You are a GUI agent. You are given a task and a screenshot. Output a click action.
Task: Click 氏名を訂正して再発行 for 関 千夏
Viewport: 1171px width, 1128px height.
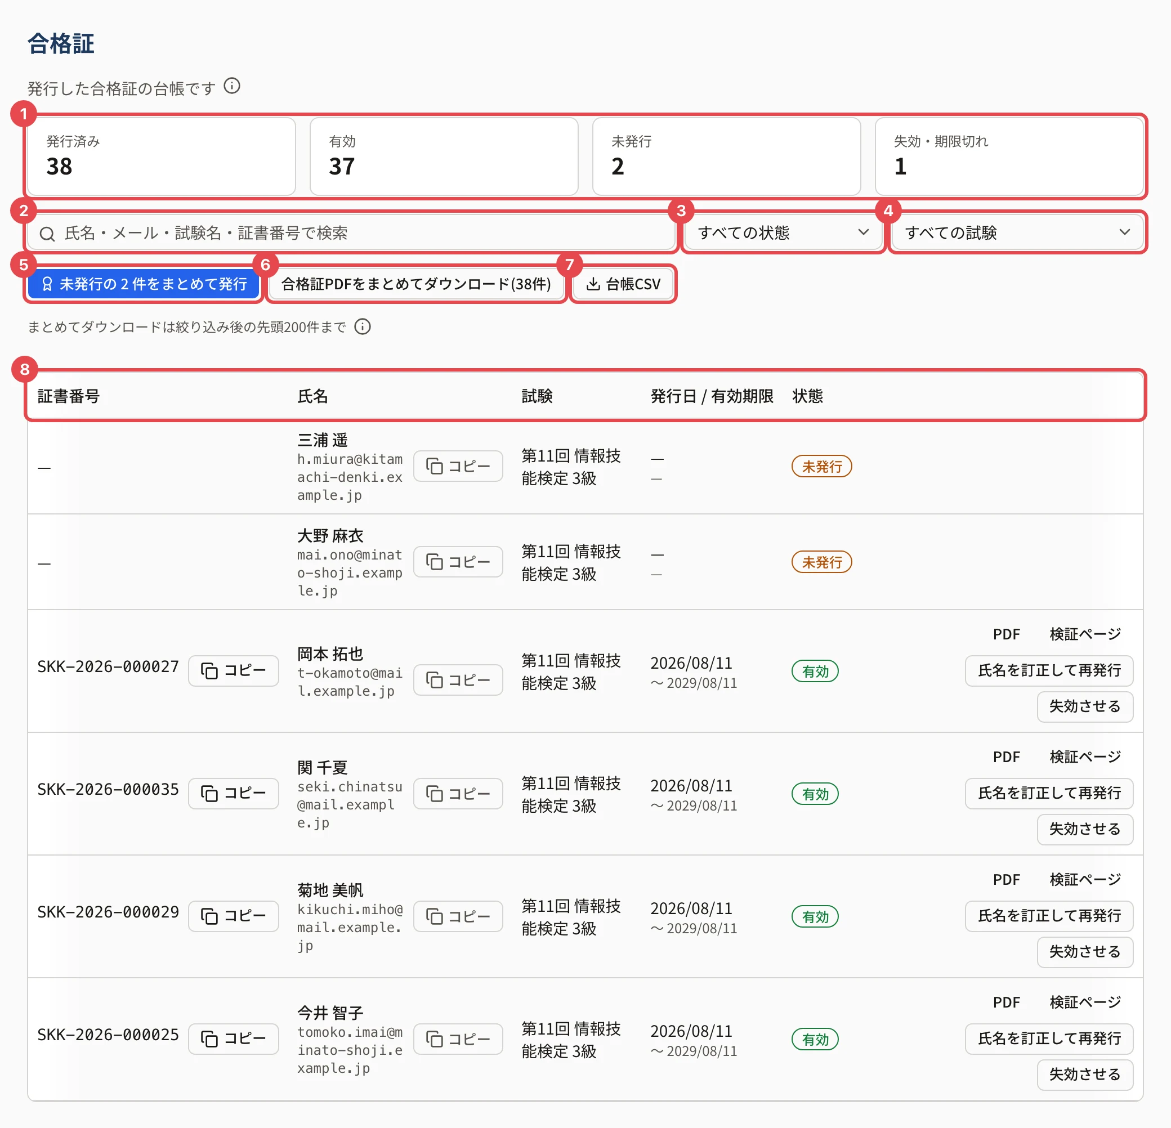tap(1049, 794)
